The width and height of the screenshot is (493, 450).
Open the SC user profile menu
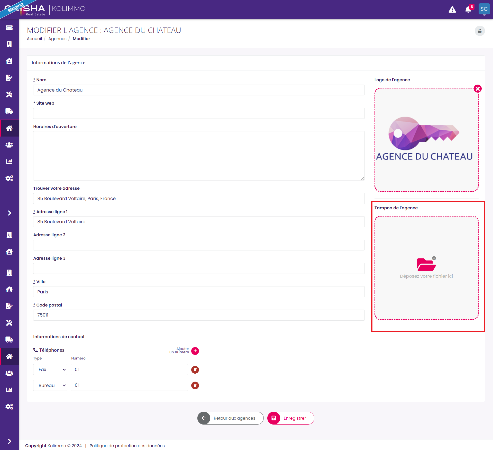click(484, 9)
